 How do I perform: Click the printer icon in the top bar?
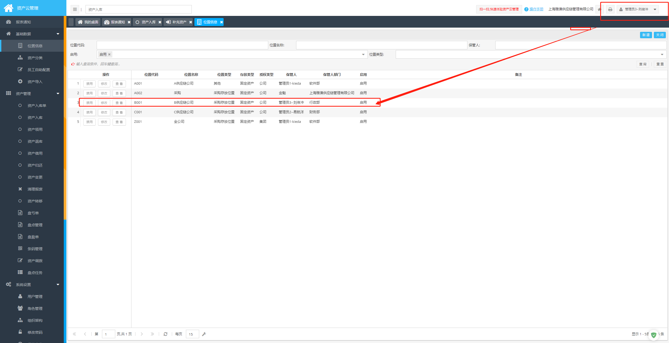point(610,9)
